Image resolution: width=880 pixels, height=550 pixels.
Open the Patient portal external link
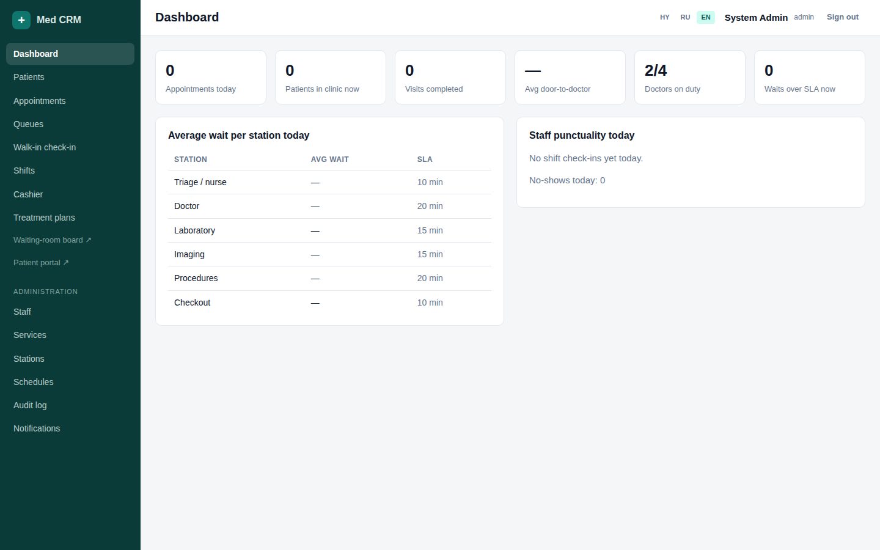(x=70, y=263)
